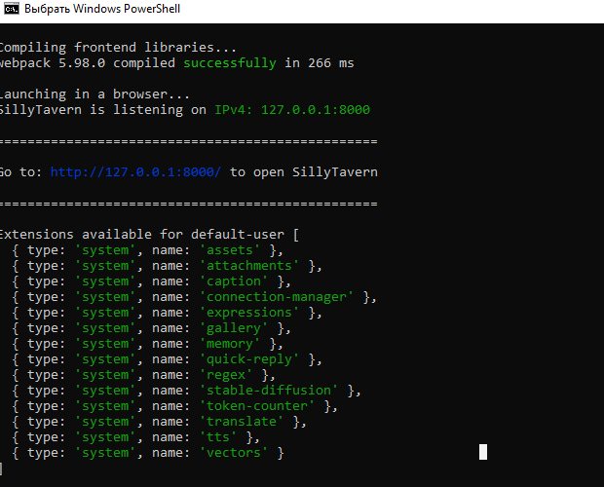Click the 'assets' extension name
This screenshot has width=604, height=487.
(x=230, y=250)
